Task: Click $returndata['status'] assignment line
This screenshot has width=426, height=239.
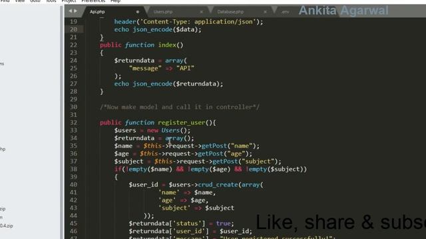Action: coord(182,224)
